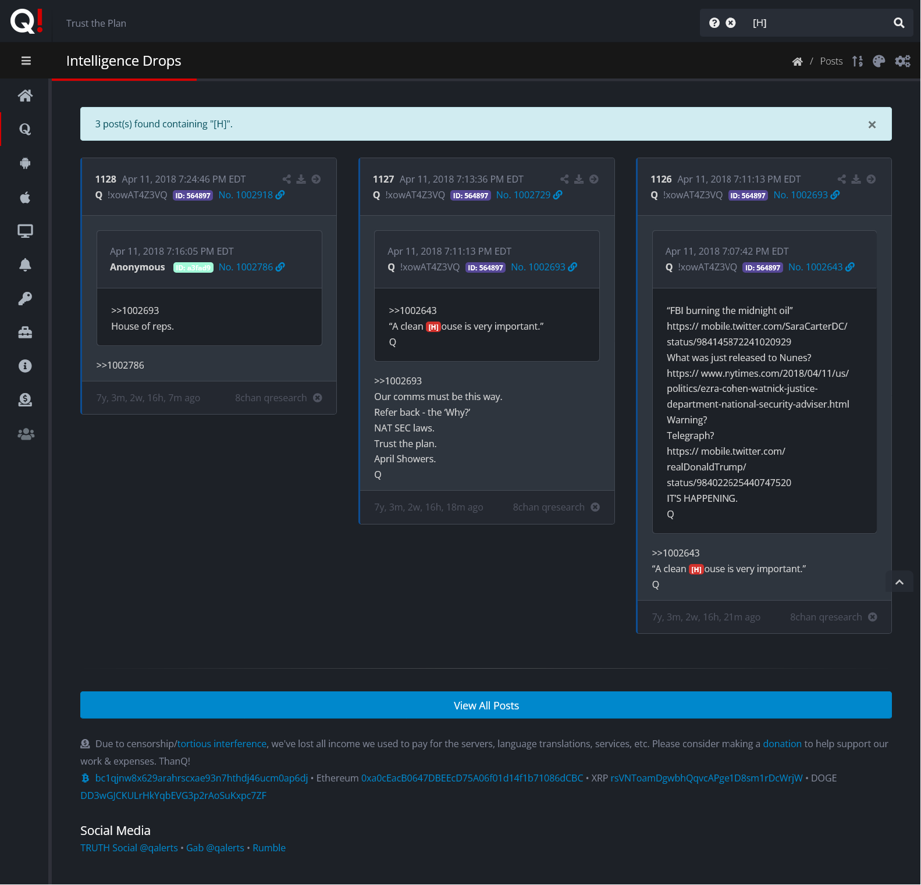The width and height of the screenshot is (921, 885).
Task: Open the theme palette icon
Action: coord(879,61)
